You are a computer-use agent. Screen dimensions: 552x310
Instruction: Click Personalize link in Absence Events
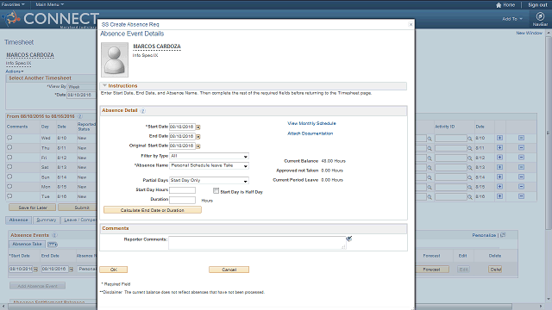coord(484,235)
